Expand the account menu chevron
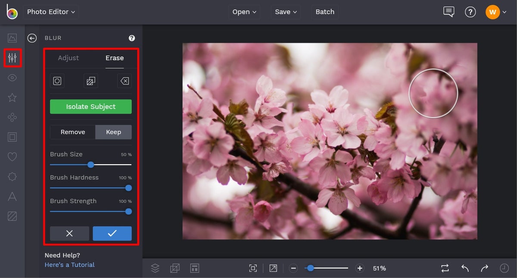 coord(505,12)
